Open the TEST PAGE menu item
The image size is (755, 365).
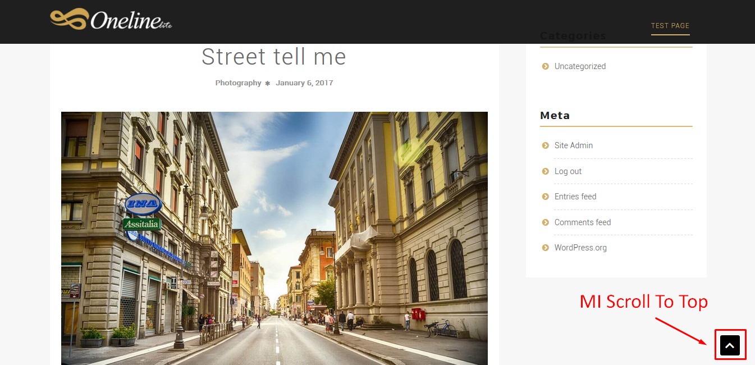coord(670,26)
